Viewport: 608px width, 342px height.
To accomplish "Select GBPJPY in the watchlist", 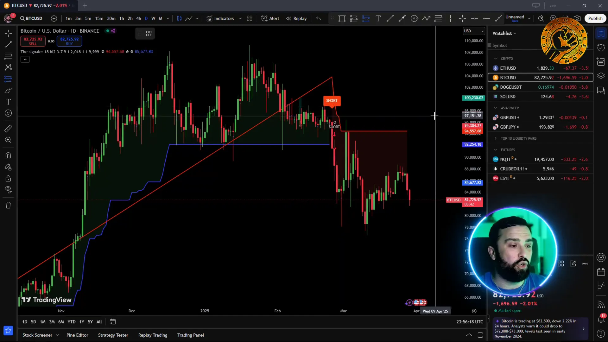I will coord(540,127).
